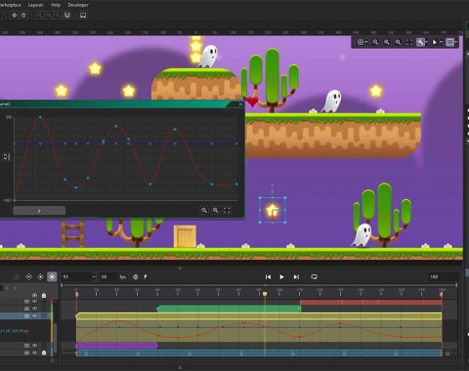Open the Developer menu

coord(78,5)
